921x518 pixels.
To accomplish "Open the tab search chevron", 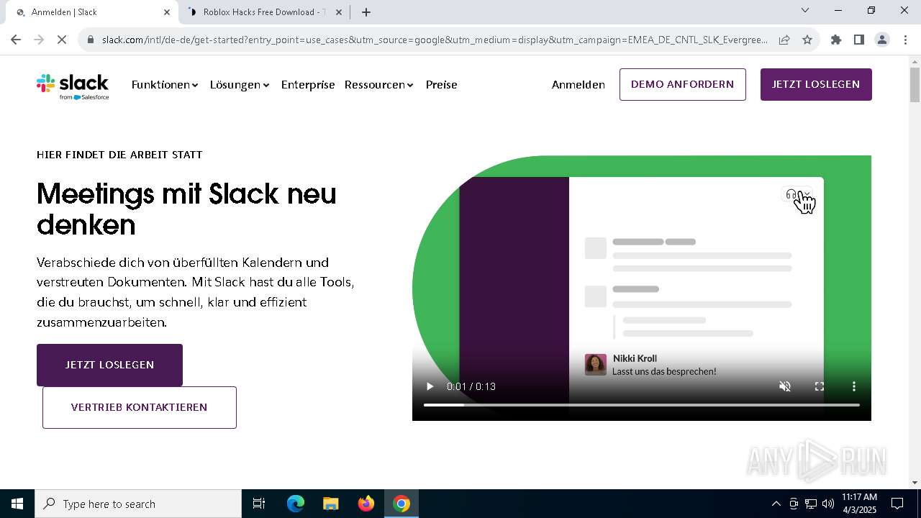I will pyautogui.click(x=805, y=10).
